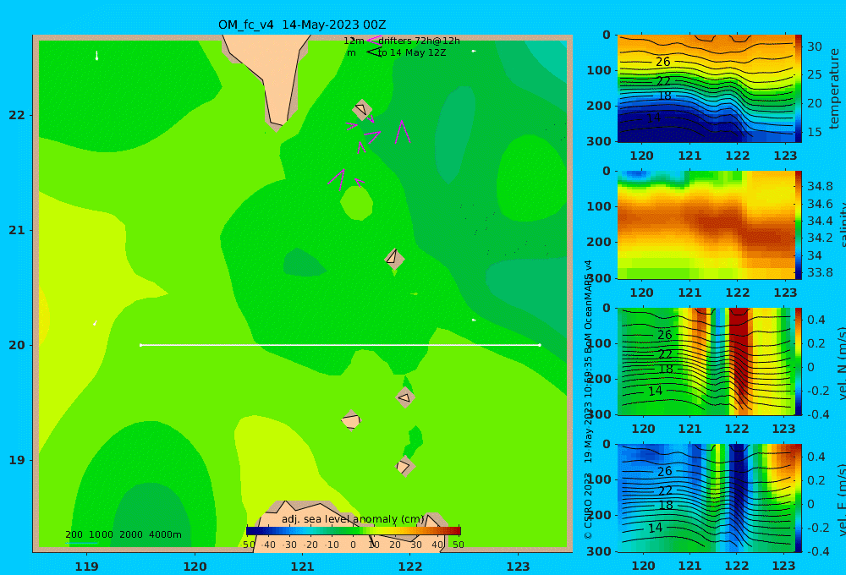846x575 pixels.
Task: Click the 'to 14 May 12Z' legend text
Action: 412,53
